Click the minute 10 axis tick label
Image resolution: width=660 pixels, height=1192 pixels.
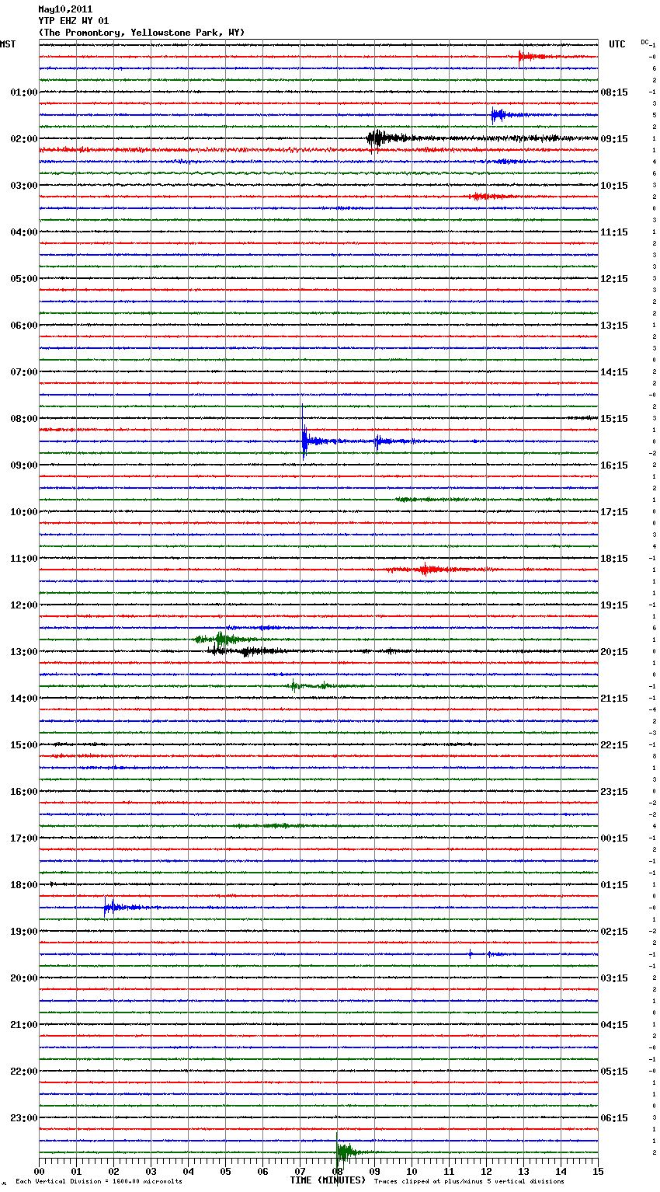(412, 1171)
